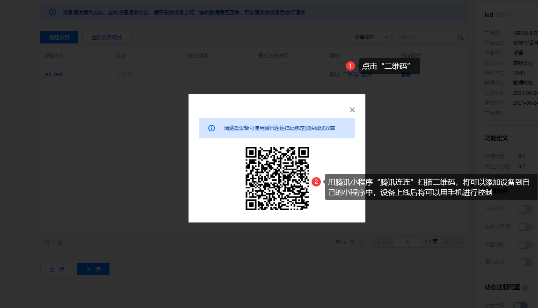
Task: Click the QR dialog hint about 腾讯连连
Action: (x=279, y=128)
